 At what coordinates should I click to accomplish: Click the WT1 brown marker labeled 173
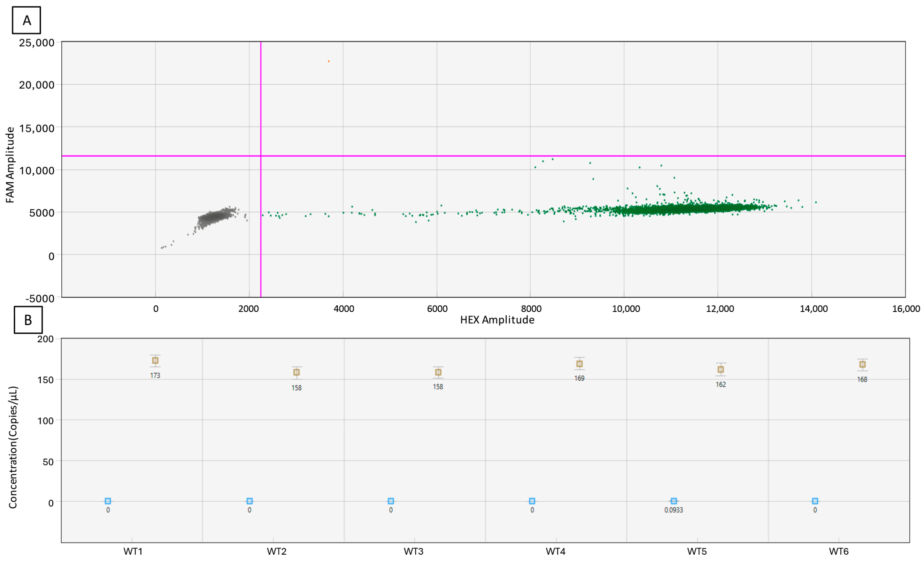(155, 361)
